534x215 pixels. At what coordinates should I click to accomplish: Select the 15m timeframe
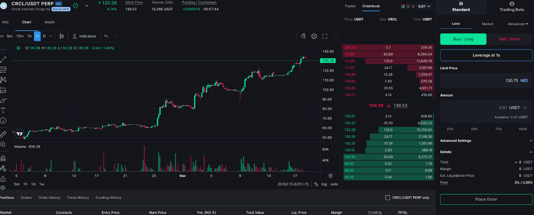click(20, 36)
